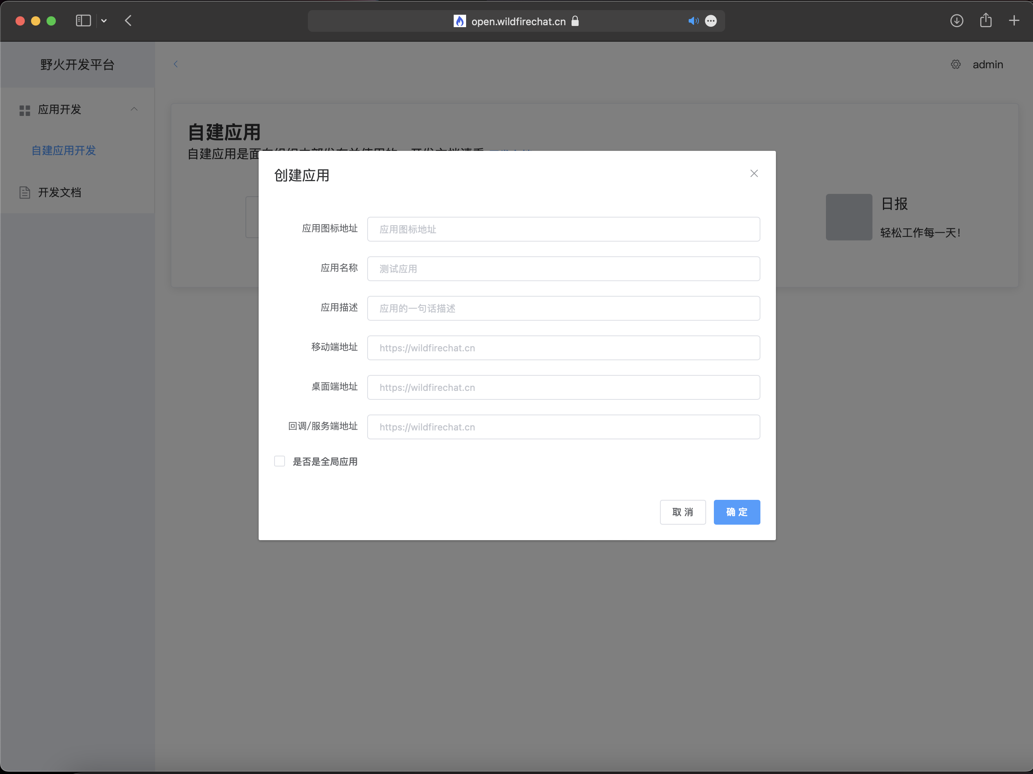The width and height of the screenshot is (1033, 774).
Task: Click the 移动端地址 input field
Action: [x=563, y=347]
